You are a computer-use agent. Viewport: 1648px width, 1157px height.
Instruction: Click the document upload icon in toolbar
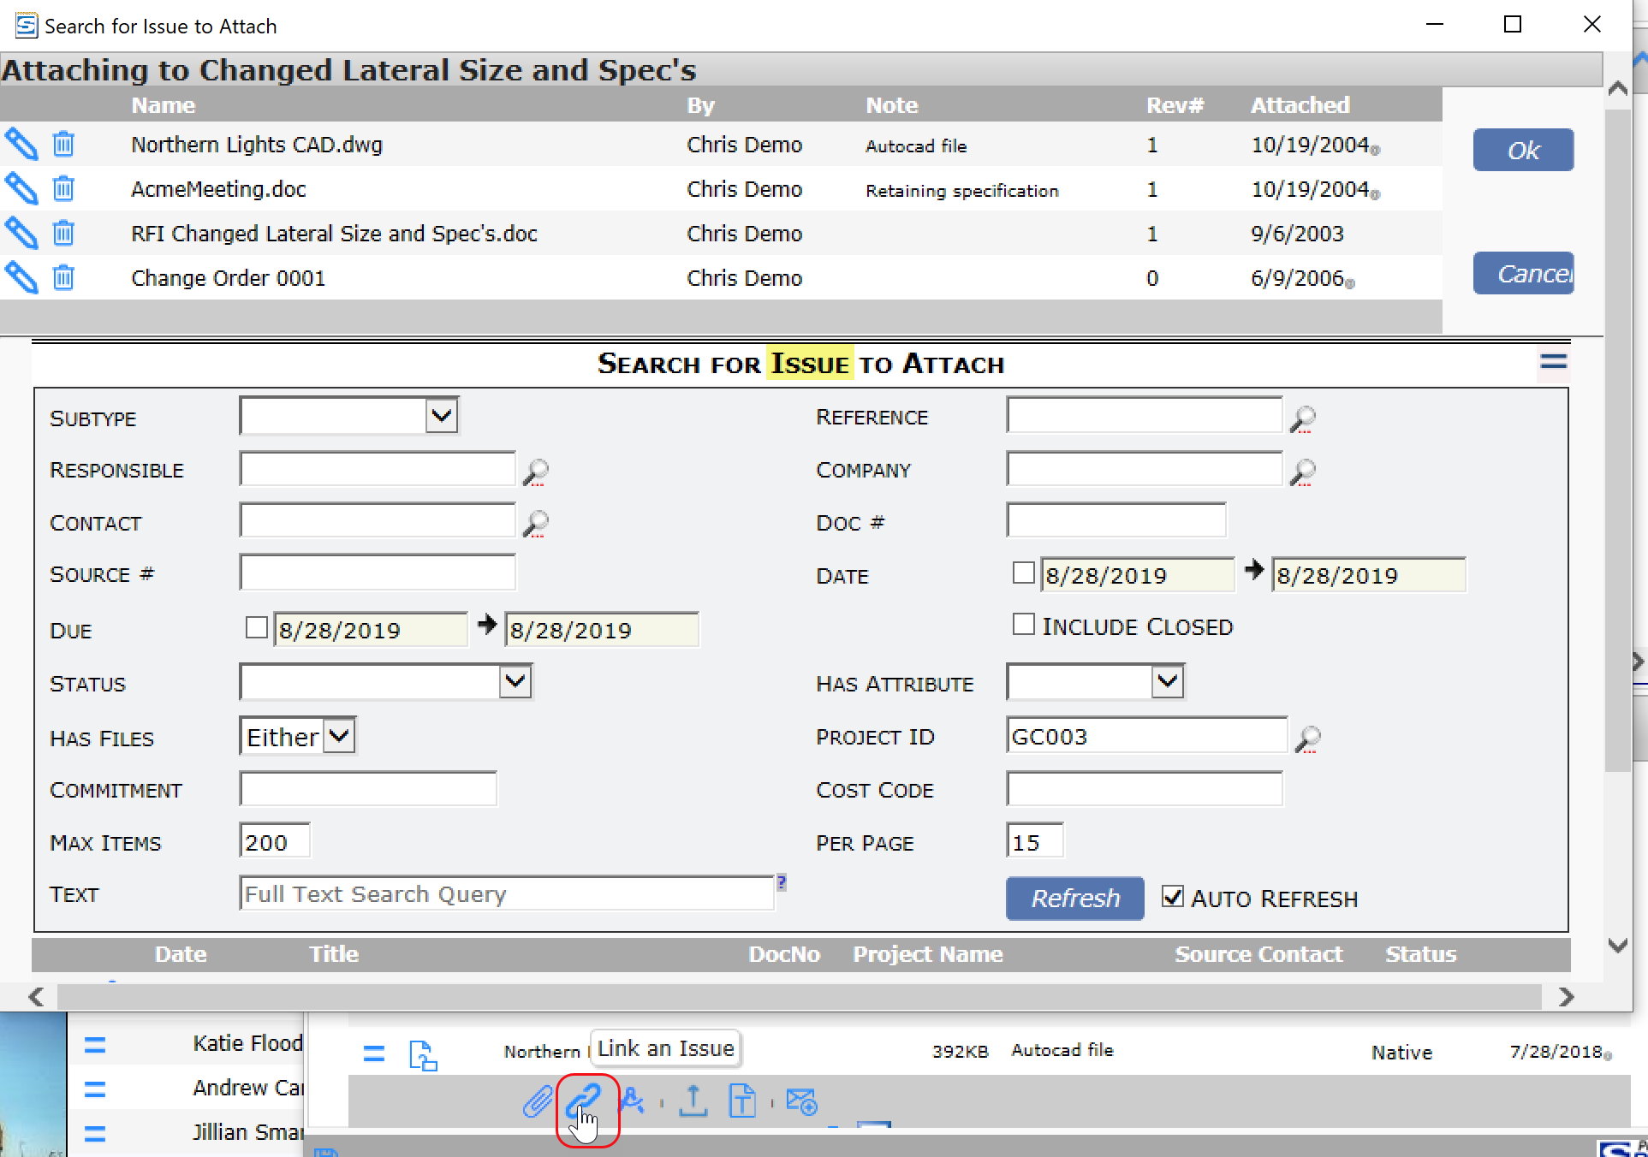[742, 1101]
